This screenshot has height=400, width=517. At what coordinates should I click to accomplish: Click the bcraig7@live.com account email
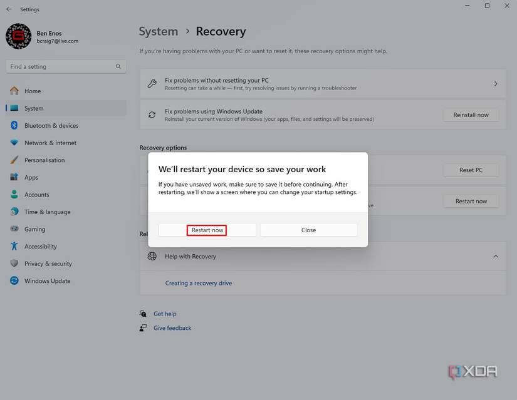pyautogui.click(x=58, y=41)
